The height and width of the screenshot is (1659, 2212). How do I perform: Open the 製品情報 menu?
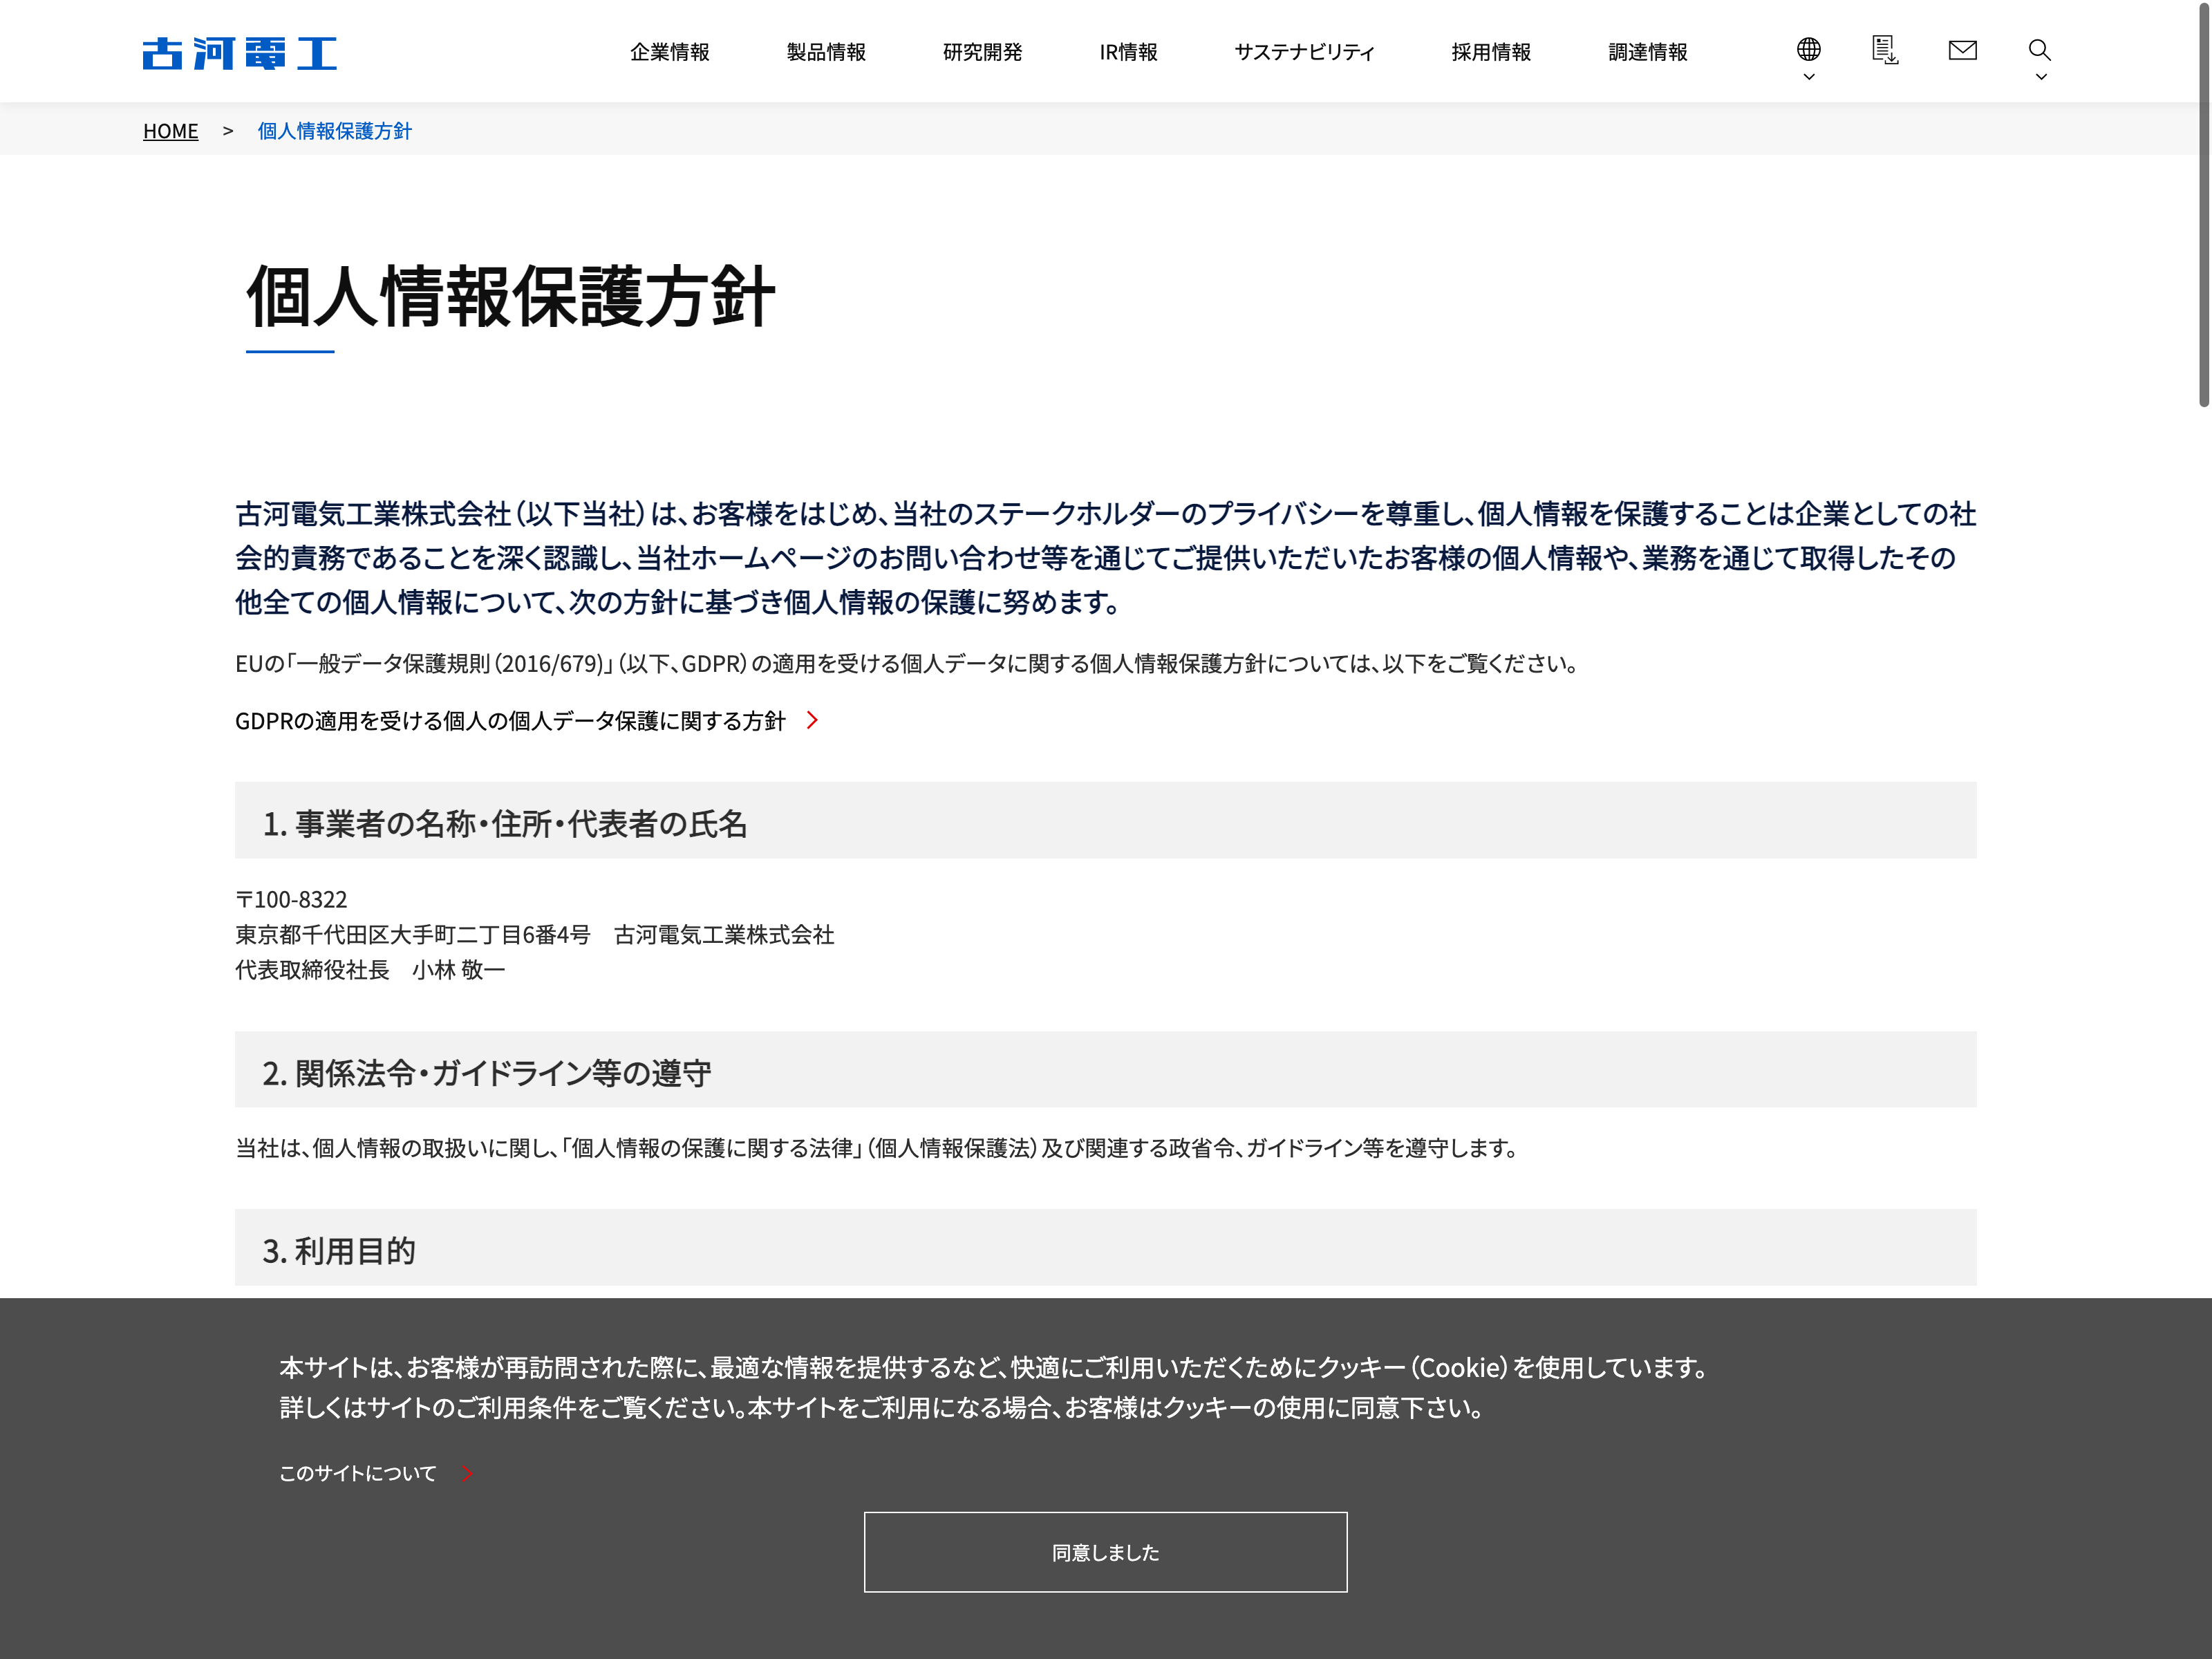826,52
